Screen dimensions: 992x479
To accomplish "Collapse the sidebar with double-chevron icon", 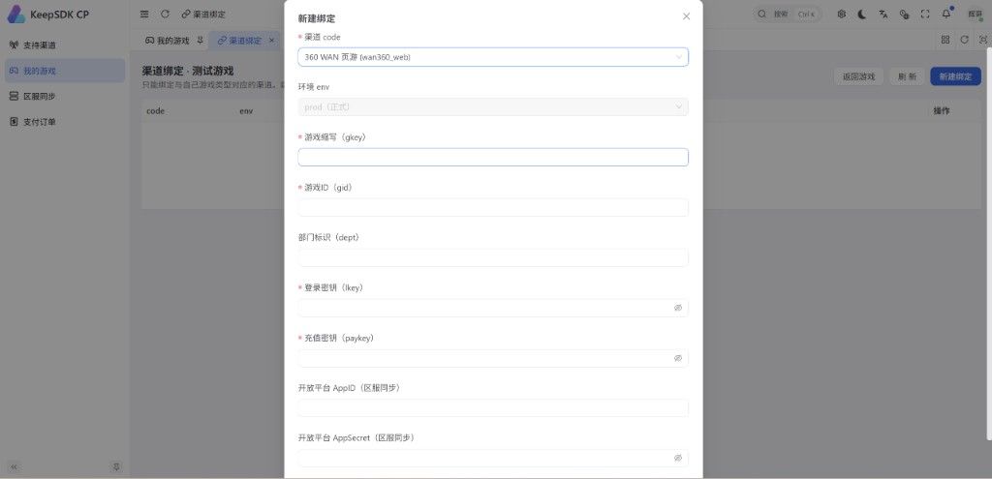I will tap(14, 467).
